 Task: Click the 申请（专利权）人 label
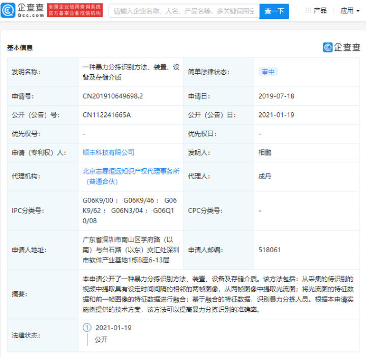(39, 153)
